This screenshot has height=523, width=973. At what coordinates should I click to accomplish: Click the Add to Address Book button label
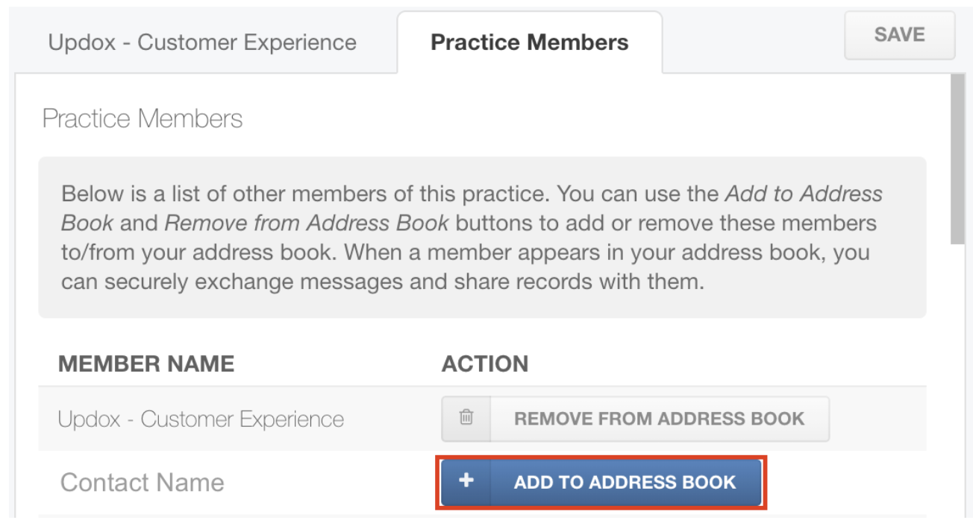point(625,482)
